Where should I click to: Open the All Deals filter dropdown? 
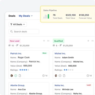pos(18,24)
